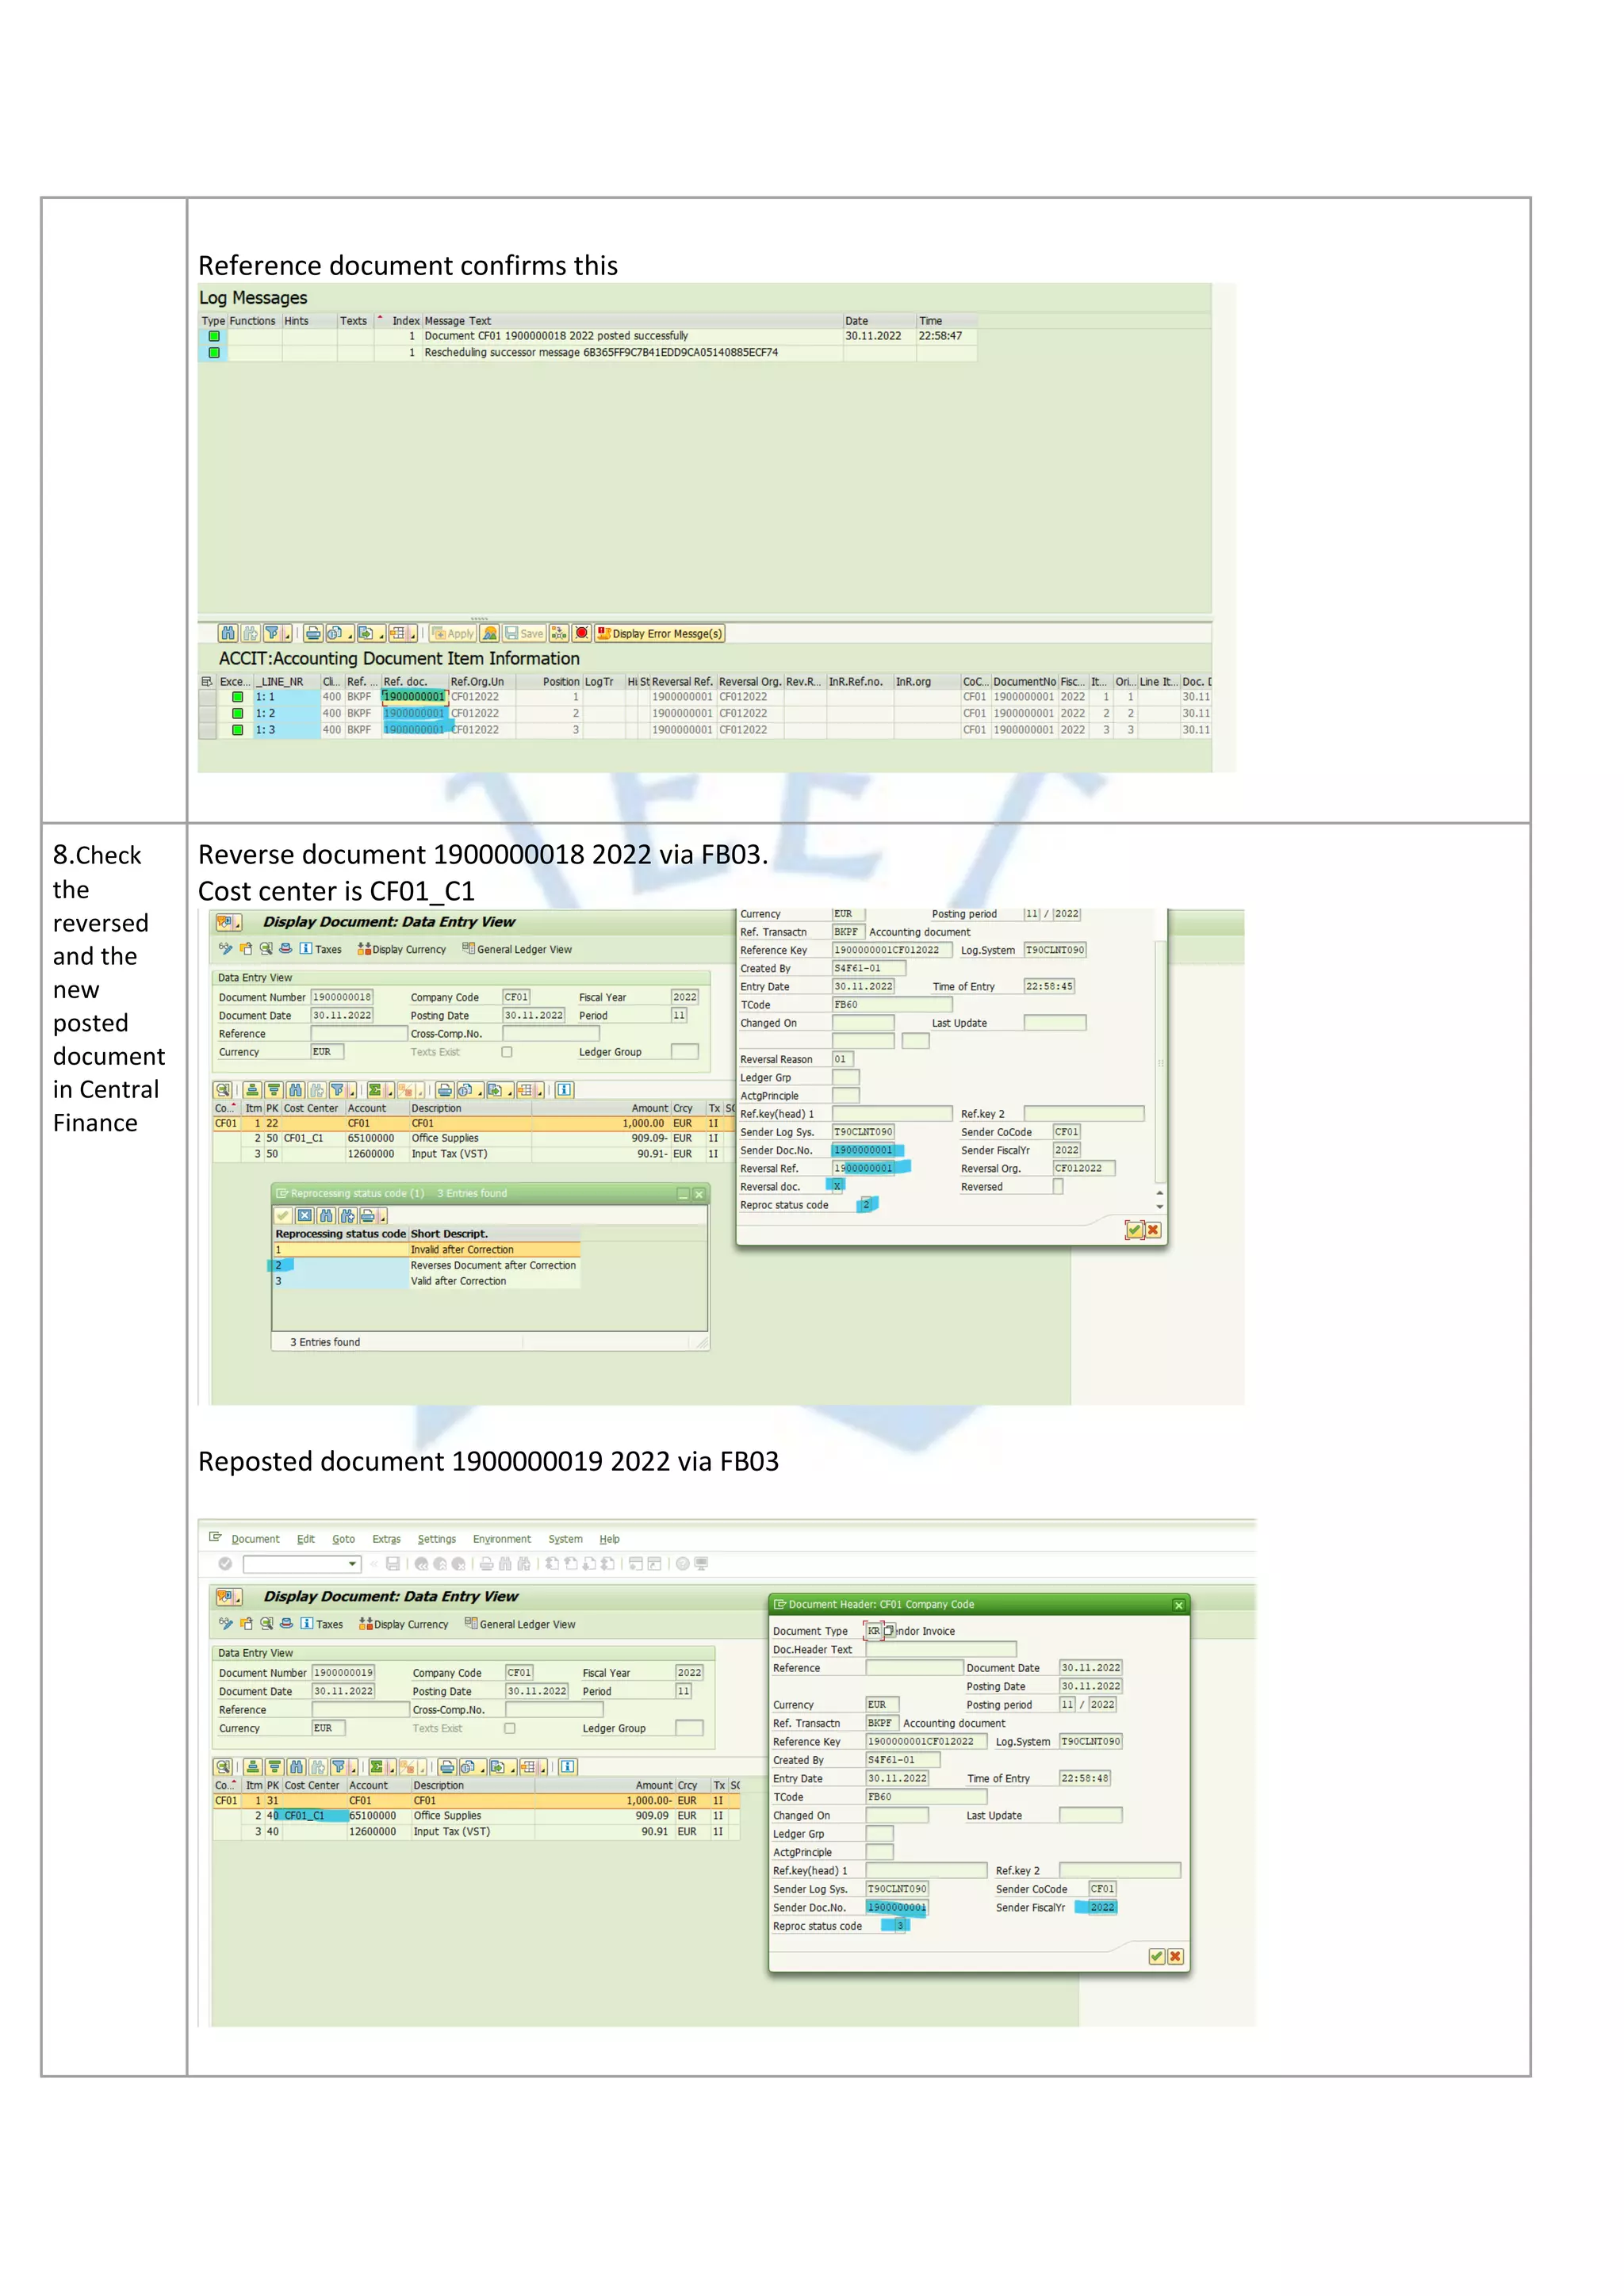
Task: Open the Document menu
Action: (x=255, y=1539)
